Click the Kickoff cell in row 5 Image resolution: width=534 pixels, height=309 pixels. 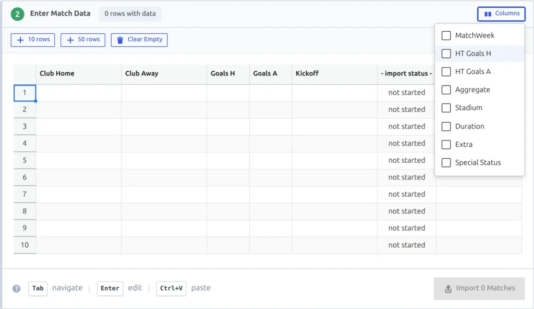(335, 161)
